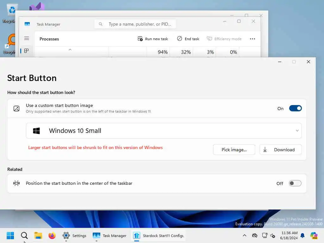Open Everything desktop shortcut icon

pos(9,44)
